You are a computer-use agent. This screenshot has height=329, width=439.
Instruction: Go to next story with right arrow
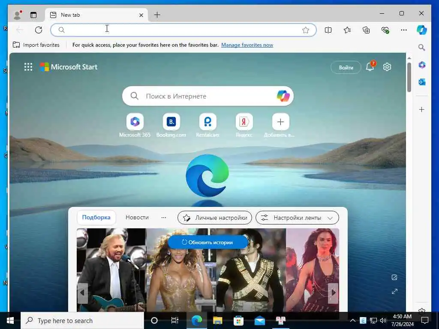click(333, 293)
